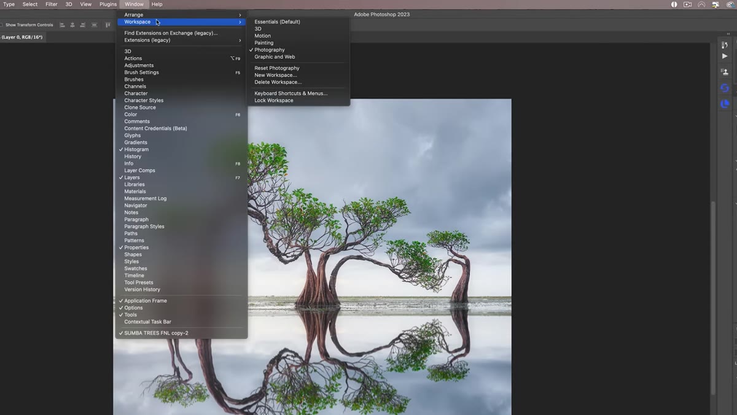Click the arch-shaped icon in macOS menu bar
Screen dimensions: 737x415
tap(701, 4)
